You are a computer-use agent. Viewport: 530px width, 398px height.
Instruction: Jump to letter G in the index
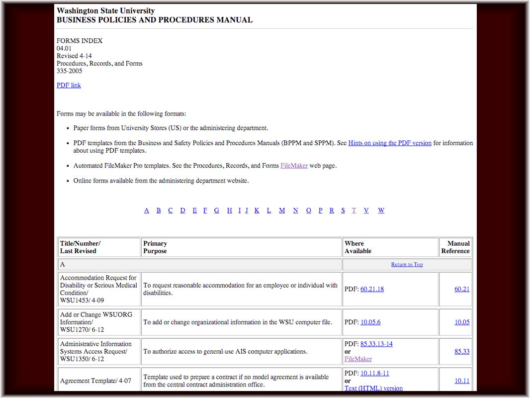click(x=217, y=210)
